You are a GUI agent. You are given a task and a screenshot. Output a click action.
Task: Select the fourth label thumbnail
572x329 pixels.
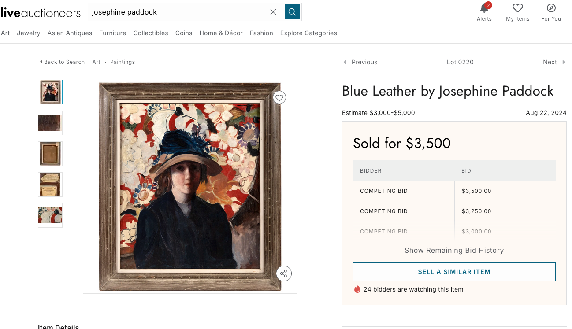(50, 185)
